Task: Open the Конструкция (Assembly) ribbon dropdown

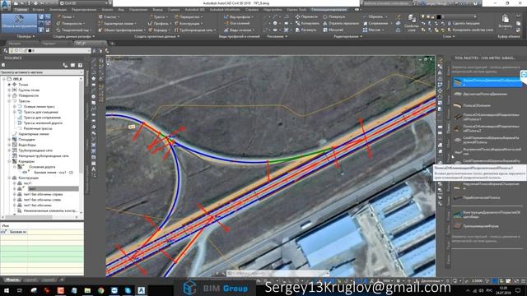Action: [x=189, y=23]
